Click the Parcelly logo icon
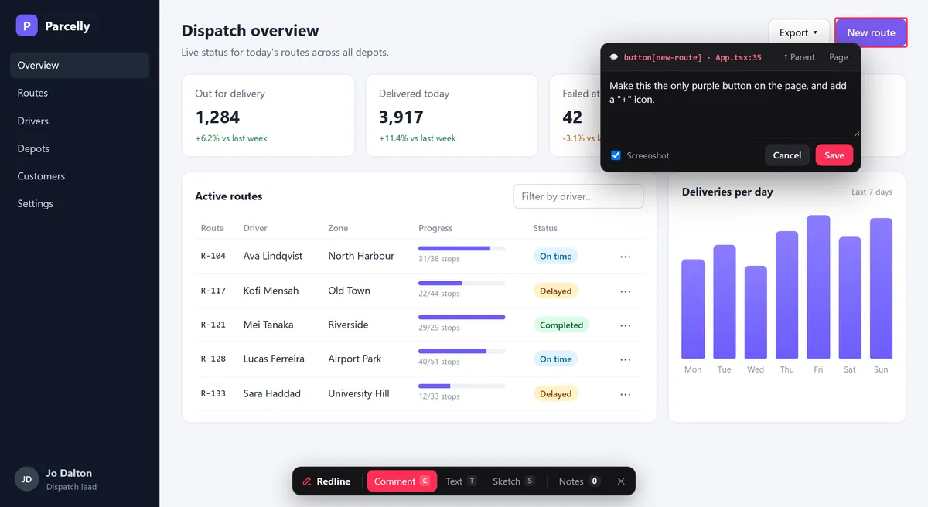 (27, 26)
